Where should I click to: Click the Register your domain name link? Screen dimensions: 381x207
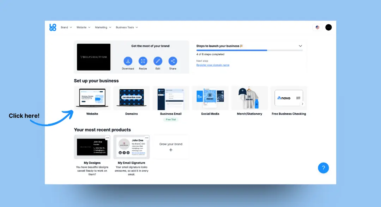click(x=213, y=65)
